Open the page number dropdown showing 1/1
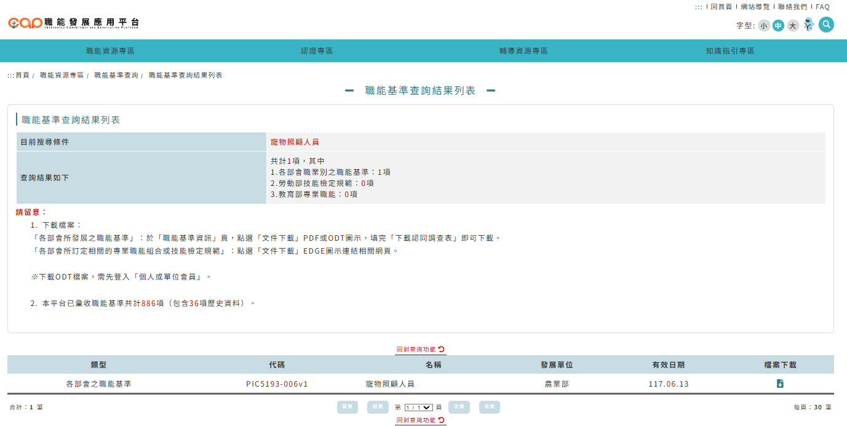This screenshot has width=847, height=426. coord(418,407)
